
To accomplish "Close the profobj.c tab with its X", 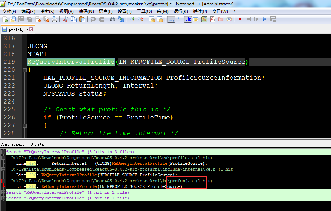I will click(x=31, y=30).
